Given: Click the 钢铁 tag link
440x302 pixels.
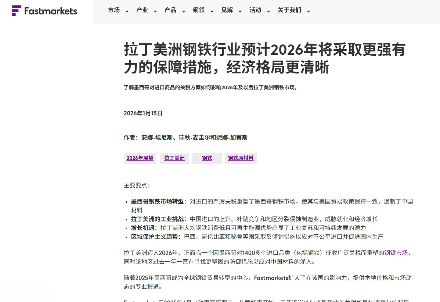Looking at the screenshot, I should tap(207, 158).
